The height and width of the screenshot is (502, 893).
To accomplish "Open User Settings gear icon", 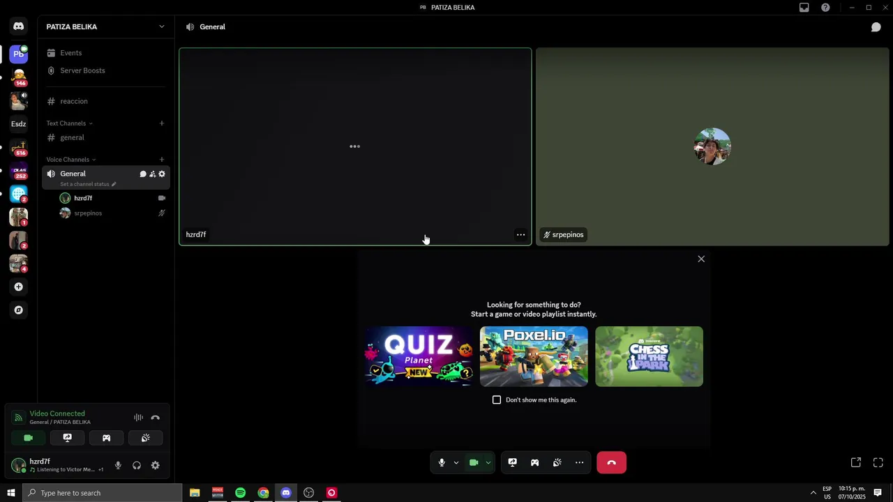I will pyautogui.click(x=155, y=465).
